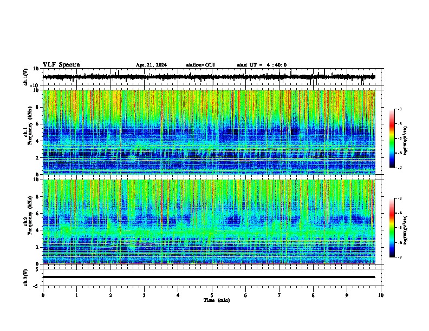This screenshot has height=331, width=429.
Task: Click the ch.1 voltage waveform trace
Action: pyautogui.click(x=209, y=77)
